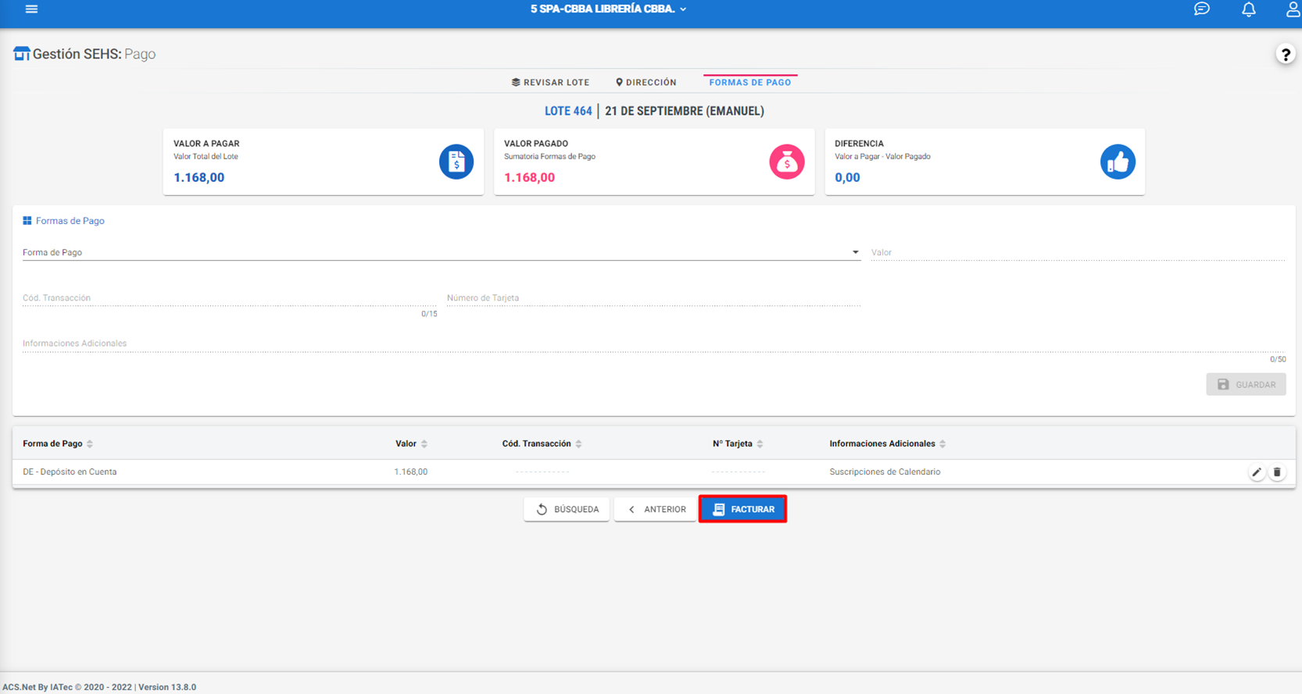The height and width of the screenshot is (694, 1302).
Task: Focus the Cód. Transacción field
Action: coord(230,297)
